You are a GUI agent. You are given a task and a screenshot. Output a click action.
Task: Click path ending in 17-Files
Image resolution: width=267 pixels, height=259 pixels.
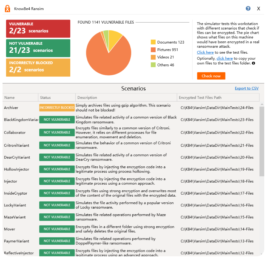coord(217,193)
